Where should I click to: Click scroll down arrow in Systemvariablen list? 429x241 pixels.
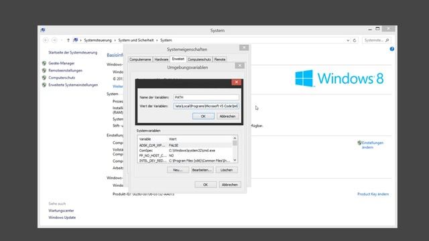(235, 160)
